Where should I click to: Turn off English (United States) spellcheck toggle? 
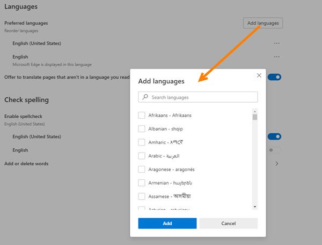pos(275,136)
